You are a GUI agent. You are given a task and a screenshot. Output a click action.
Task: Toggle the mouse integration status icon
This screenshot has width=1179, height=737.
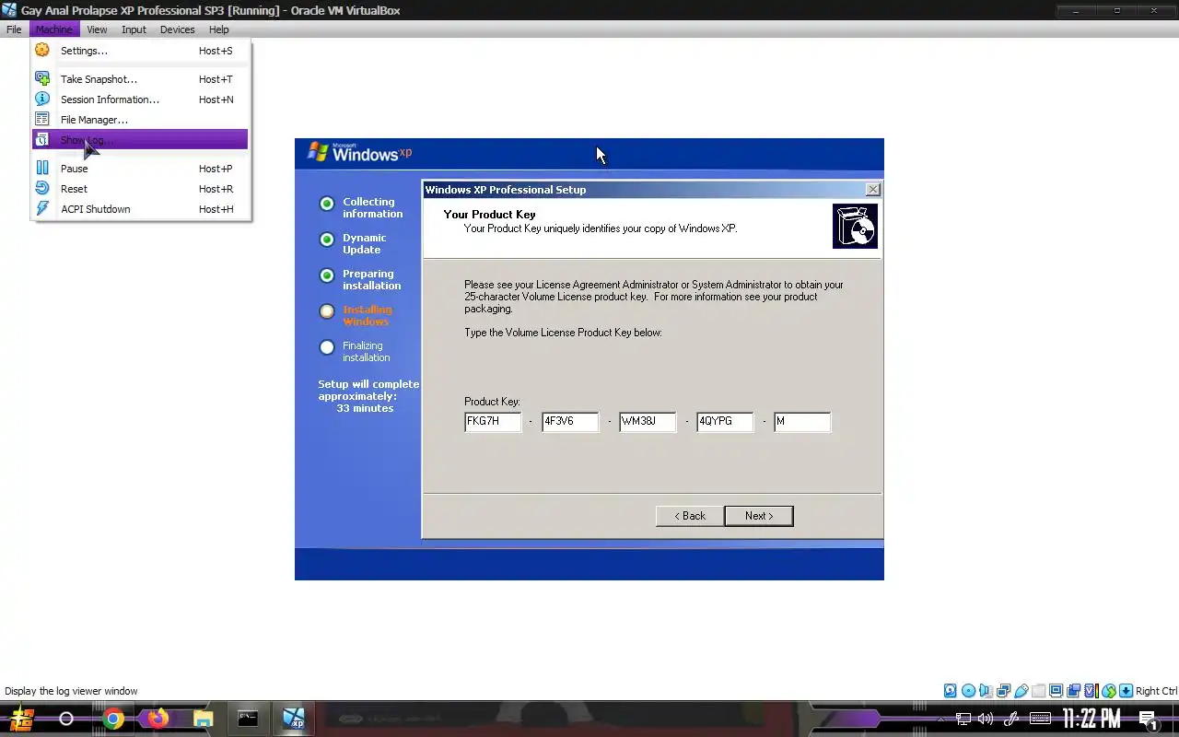[x=1108, y=691]
